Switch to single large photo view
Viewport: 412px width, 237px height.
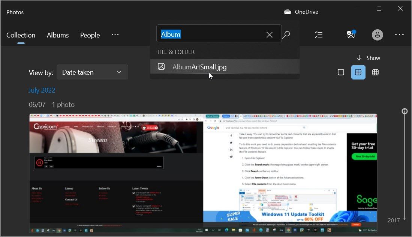point(341,72)
